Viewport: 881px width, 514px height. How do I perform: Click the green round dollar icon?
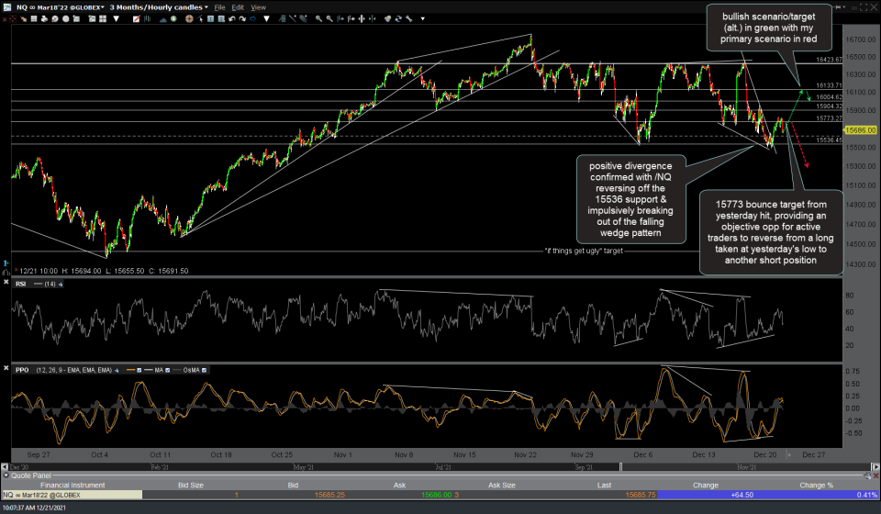click(173, 18)
